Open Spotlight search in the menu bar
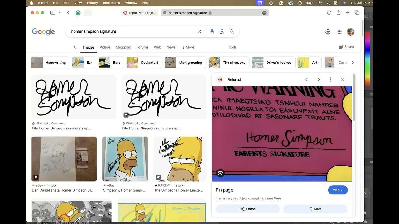This screenshot has width=399, height=224. 328,3
